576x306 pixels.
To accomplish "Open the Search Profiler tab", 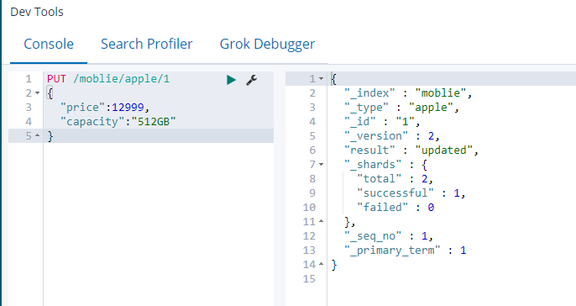I will click(147, 44).
